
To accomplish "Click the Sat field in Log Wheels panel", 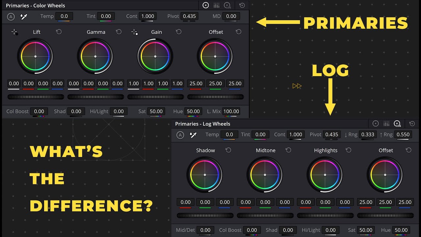I will [366, 230].
